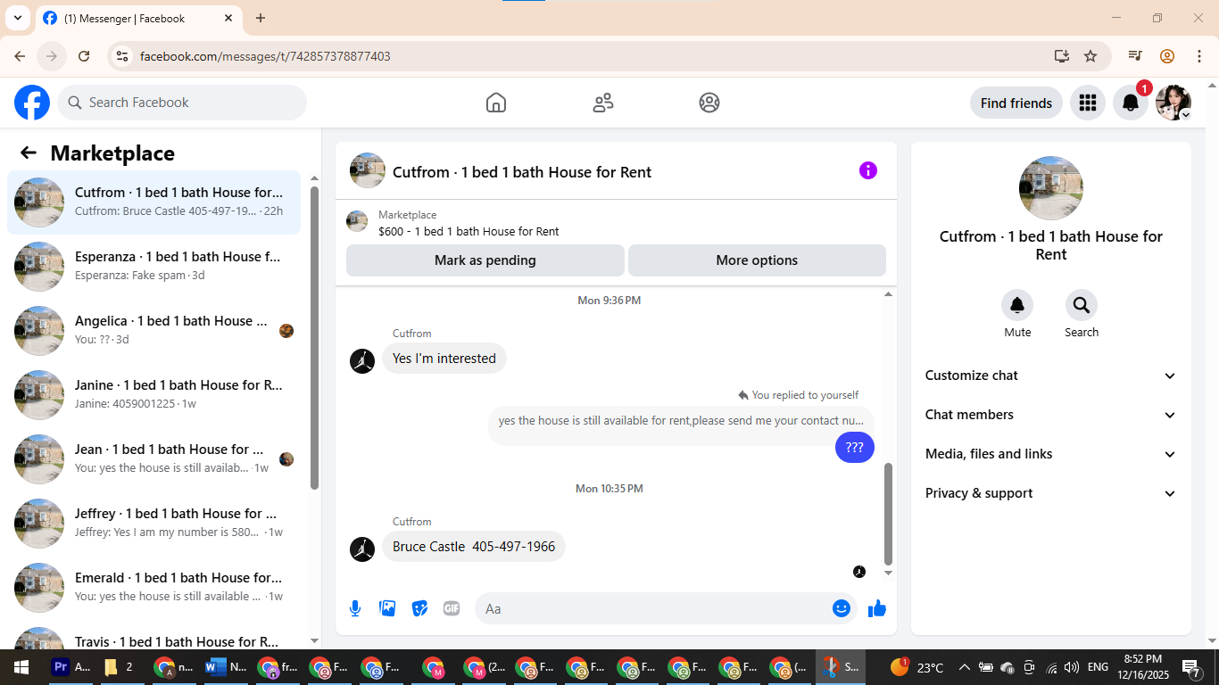The height and width of the screenshot is (685, 1219).
Task: Open the Windows Start button
Action: point(21,667)
